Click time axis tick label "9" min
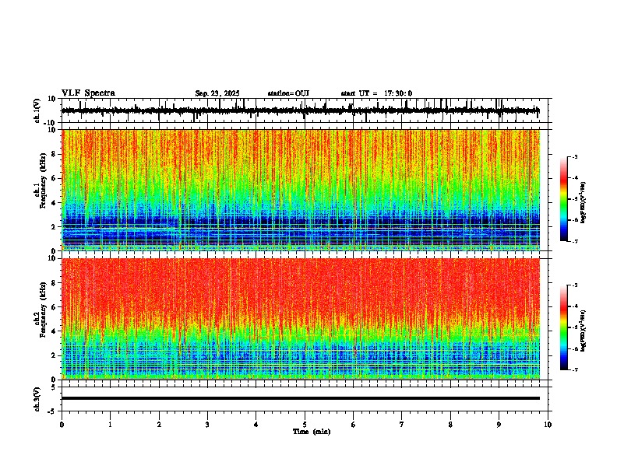This screenshot has width=617, height=476. [x=499, y=424]
